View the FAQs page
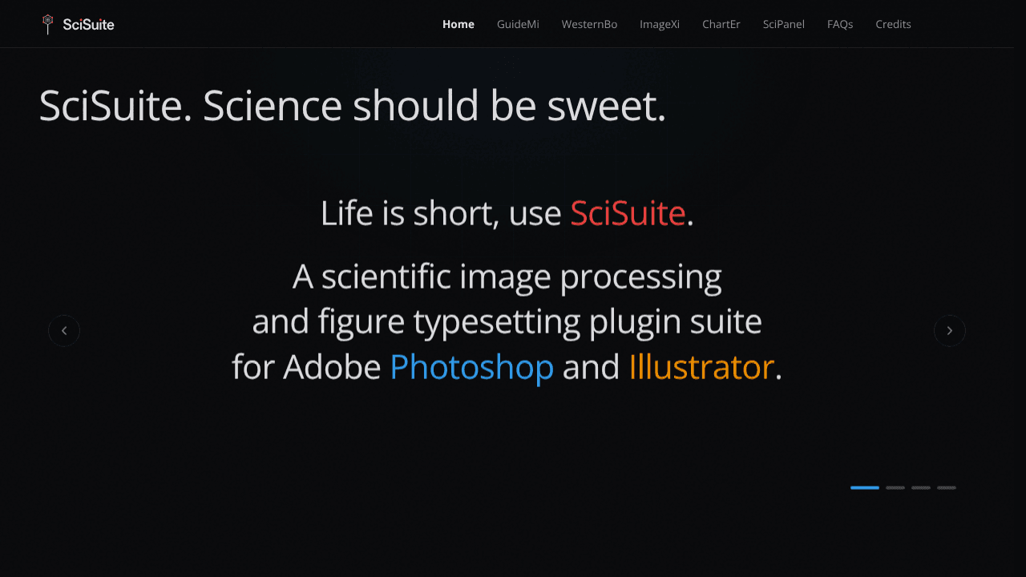The height and width of the screenshot is (577, 1026). click(840, 24)
